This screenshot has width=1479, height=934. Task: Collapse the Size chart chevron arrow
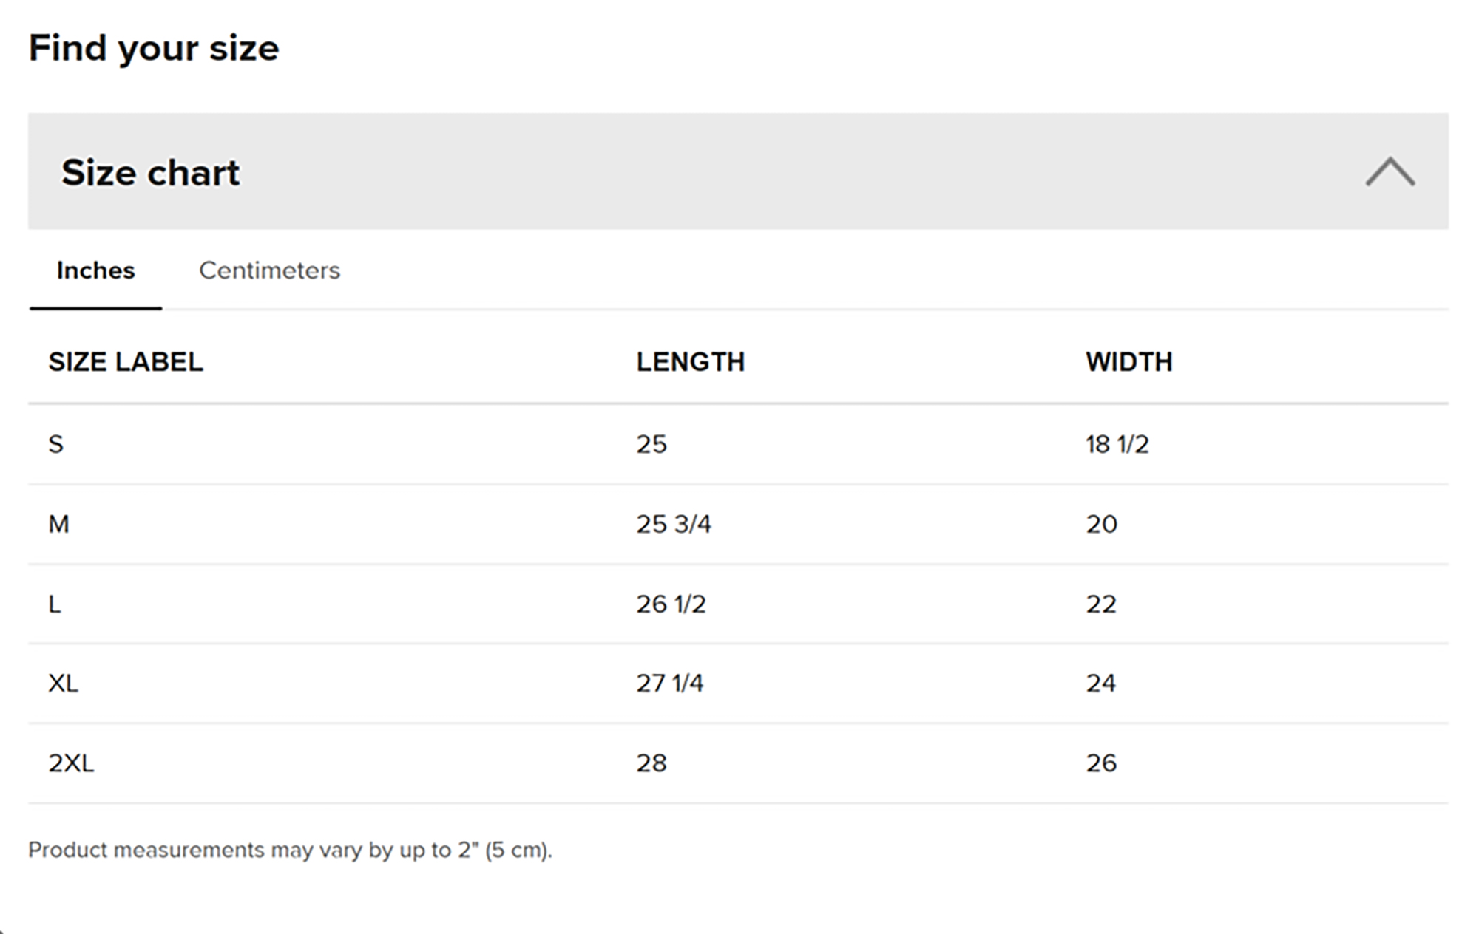tap(1390, 172)
